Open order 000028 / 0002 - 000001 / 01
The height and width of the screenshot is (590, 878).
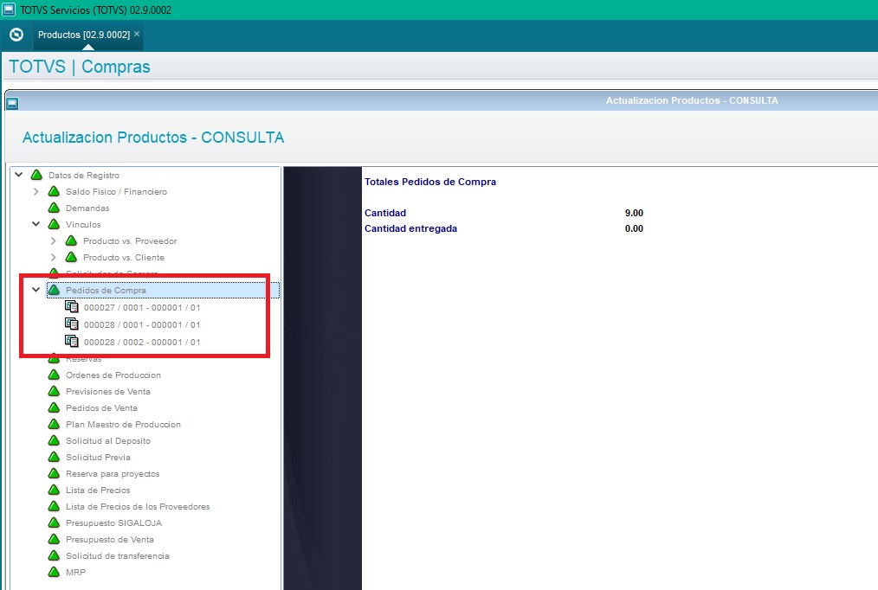(142, 343)
